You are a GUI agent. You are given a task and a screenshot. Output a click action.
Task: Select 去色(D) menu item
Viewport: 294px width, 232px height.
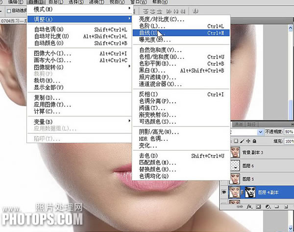tap(181, 155)
